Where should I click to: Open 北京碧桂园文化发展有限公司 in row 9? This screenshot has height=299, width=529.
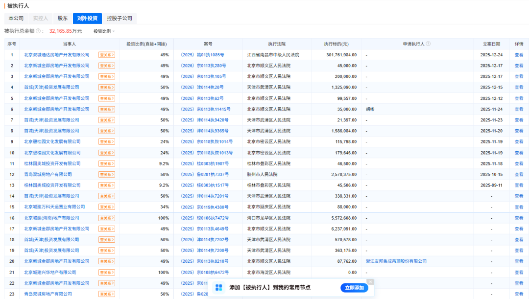pos(52,141)
